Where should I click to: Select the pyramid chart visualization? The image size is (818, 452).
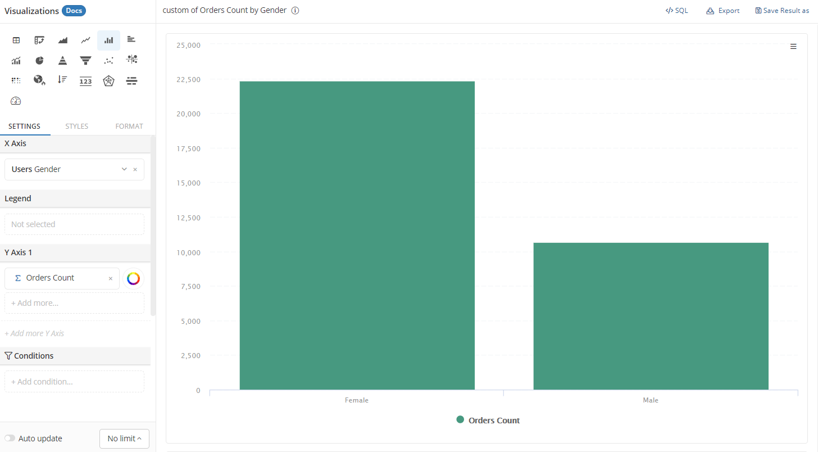click(x=62, y=61)
